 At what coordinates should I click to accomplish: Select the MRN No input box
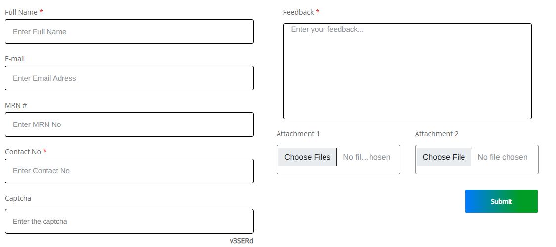(129, 124)
